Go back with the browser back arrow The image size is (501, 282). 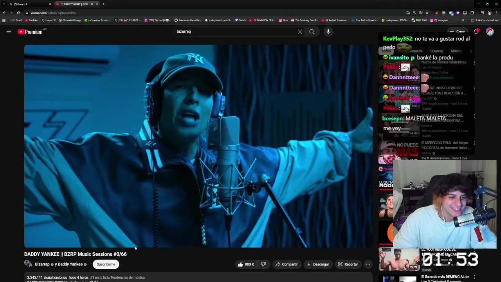point(4,13)
